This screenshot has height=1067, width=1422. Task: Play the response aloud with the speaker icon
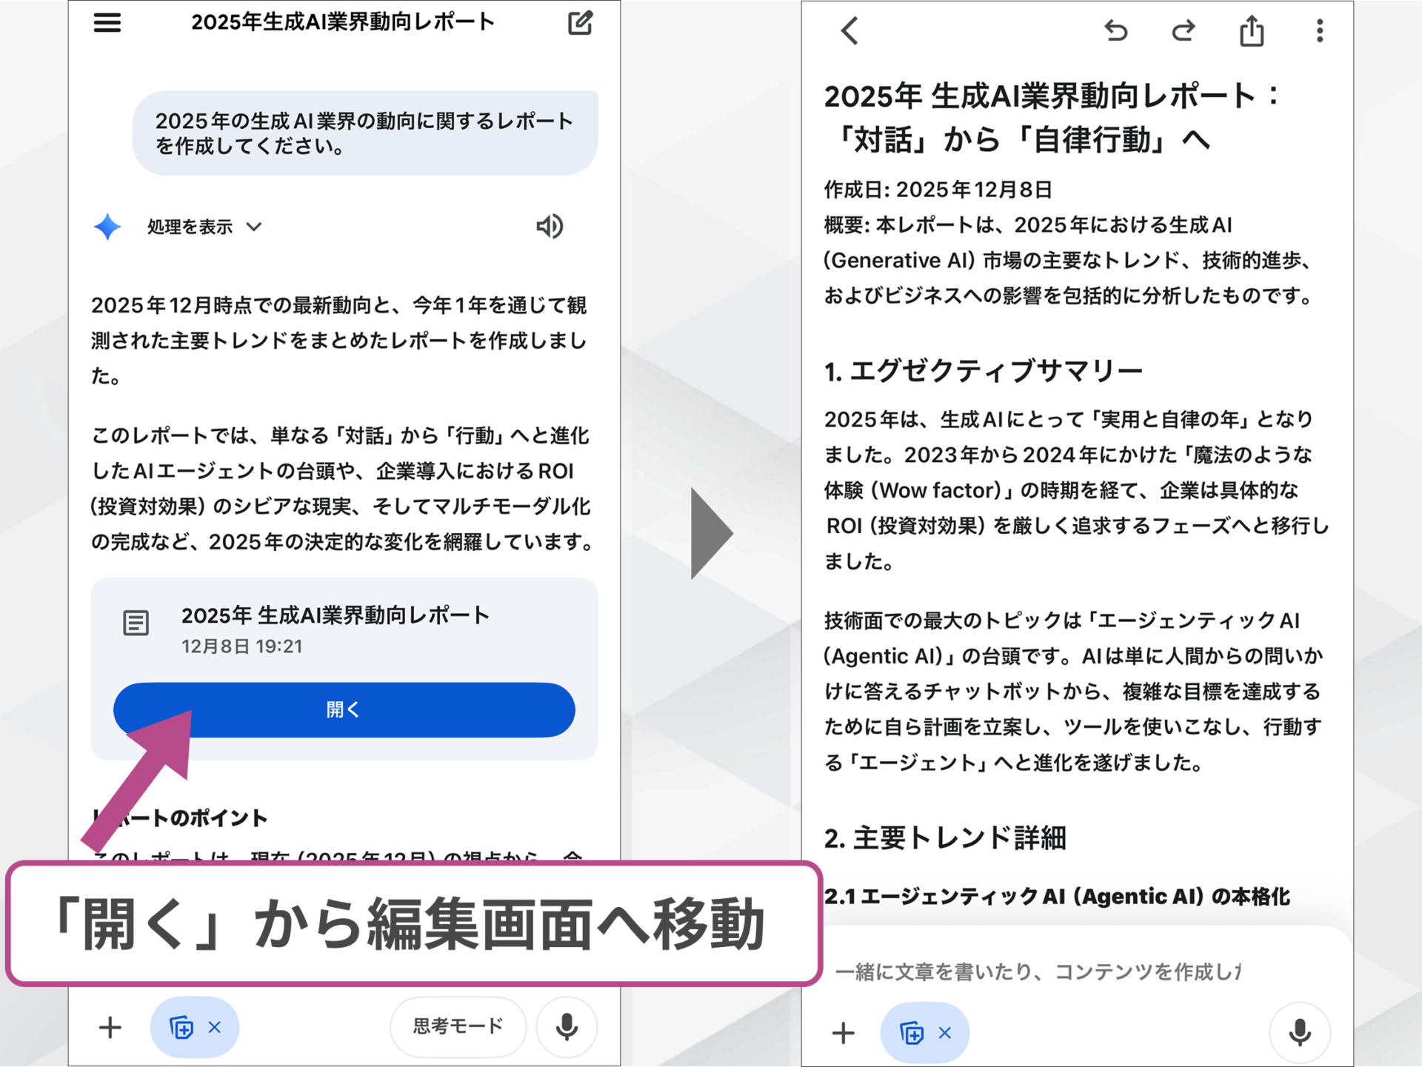pyautogui.click(x=550, y=227)
